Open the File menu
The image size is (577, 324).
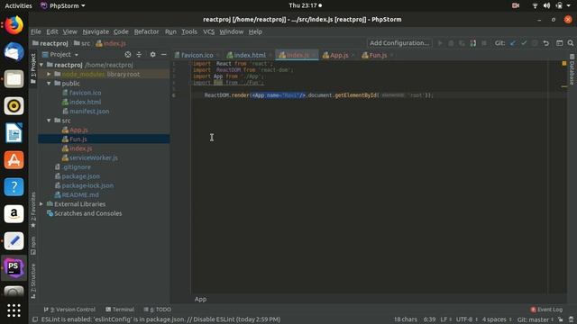pos(36,31)
